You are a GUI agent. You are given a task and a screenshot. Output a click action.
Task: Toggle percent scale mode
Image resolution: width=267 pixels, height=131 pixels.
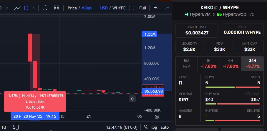[x=146, y=127]
